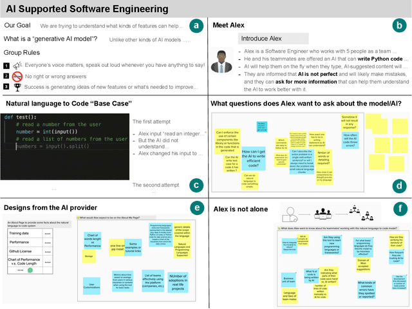Select the 'Can I enforce the use of certain components' note

click(227, 142)
